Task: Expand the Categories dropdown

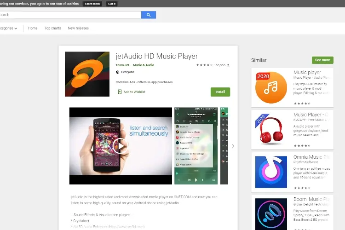Action: 9,28
